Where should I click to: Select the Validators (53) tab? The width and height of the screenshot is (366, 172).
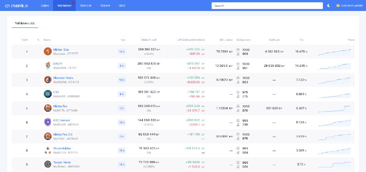pyautogui.click(x=25, y=23)
